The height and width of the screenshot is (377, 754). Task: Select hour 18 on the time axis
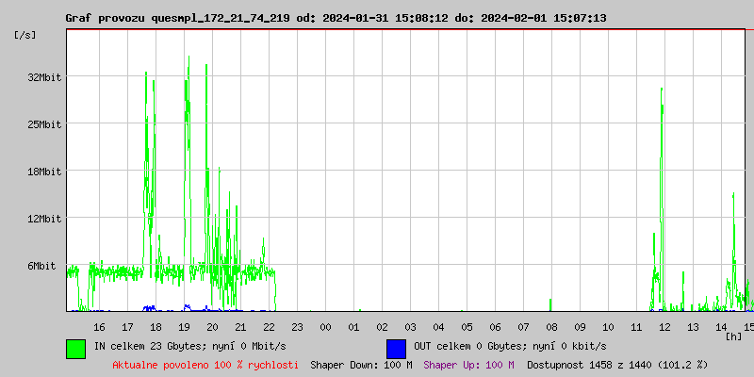coord(156,326)
